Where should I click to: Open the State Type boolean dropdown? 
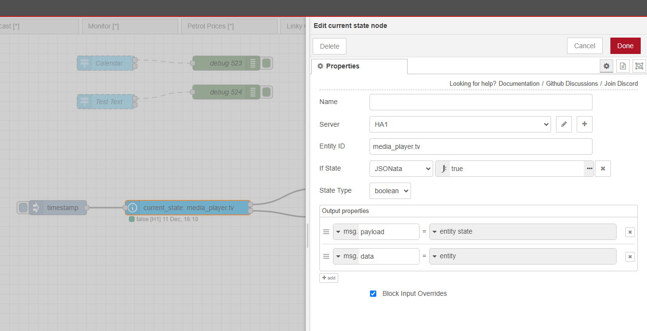pyautogui.click(x=390, y=191)
